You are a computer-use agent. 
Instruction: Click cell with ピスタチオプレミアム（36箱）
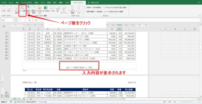coord(85,39)
